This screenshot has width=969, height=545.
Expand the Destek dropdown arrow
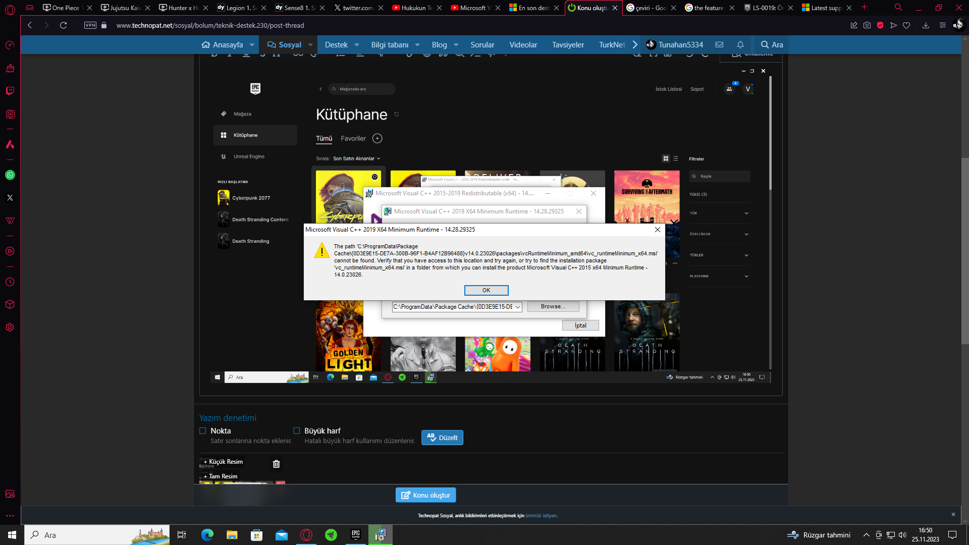pyautogui.click(x=357, y=44)
